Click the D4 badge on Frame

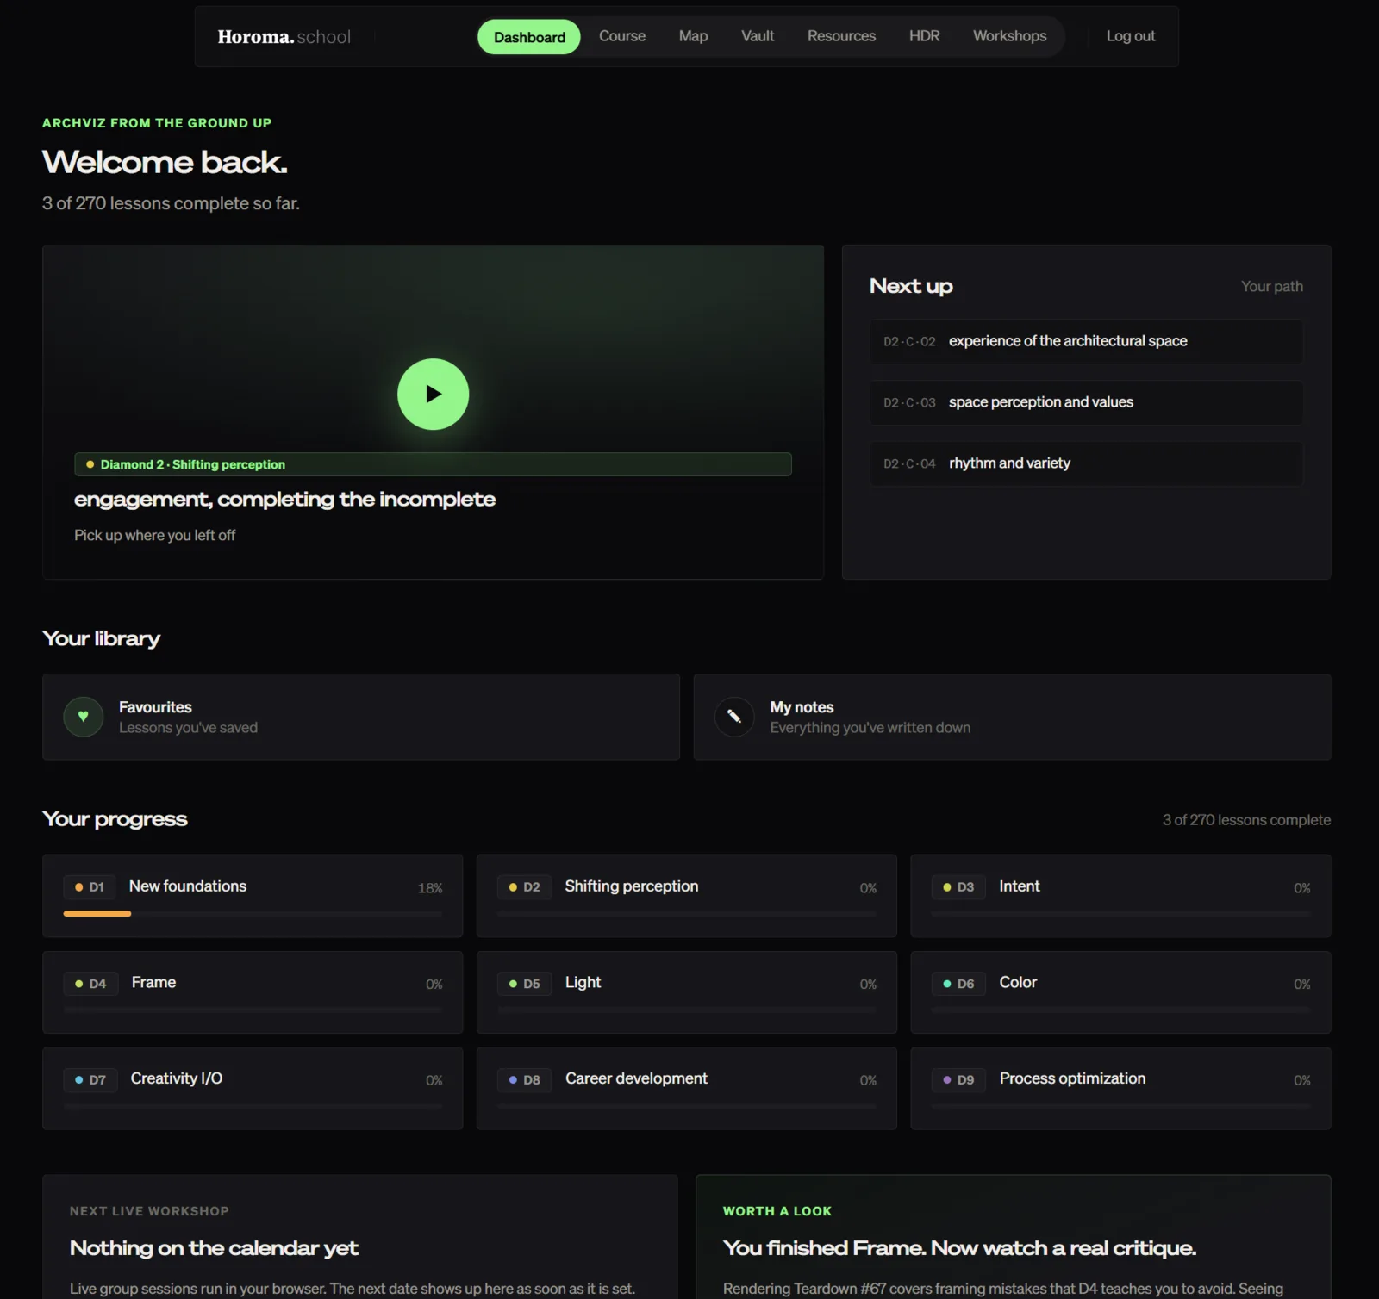pos(90,983)
